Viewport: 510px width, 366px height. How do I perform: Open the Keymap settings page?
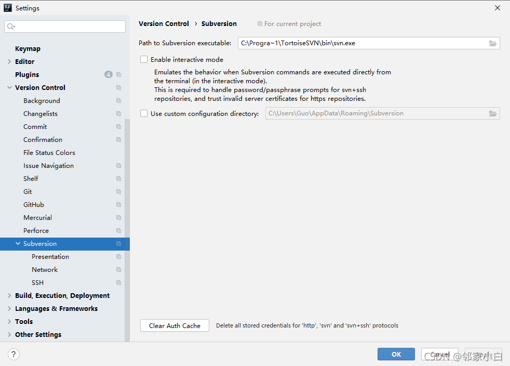point(28,48)
